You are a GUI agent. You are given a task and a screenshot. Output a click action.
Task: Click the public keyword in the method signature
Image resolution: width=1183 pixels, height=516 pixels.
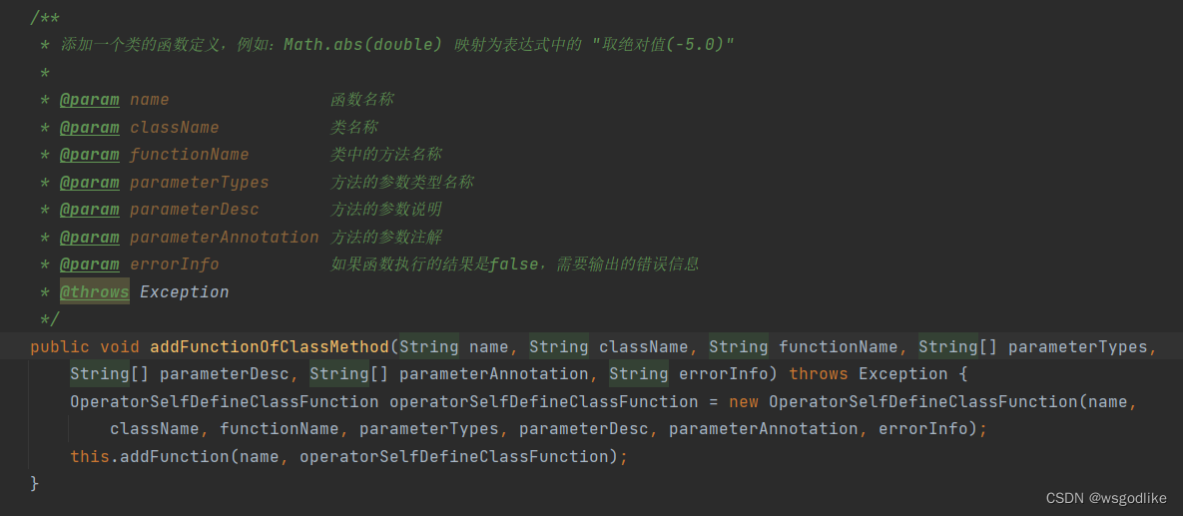pos(60,347)
